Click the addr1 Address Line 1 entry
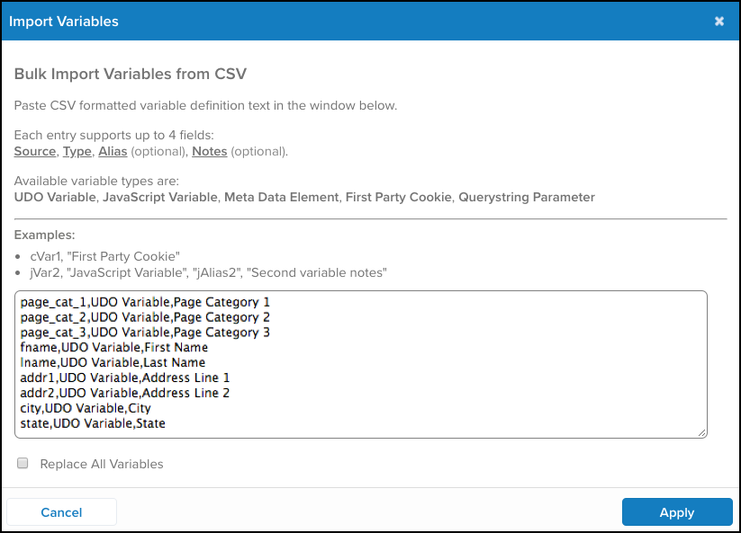This screenshot has height=533, width=741. 124,378
